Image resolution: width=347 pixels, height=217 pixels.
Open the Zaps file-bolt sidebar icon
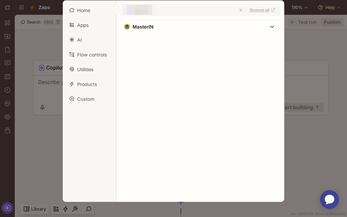[x=7, y=36]
